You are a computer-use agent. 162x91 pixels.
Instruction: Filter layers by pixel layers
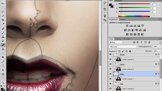134,42
